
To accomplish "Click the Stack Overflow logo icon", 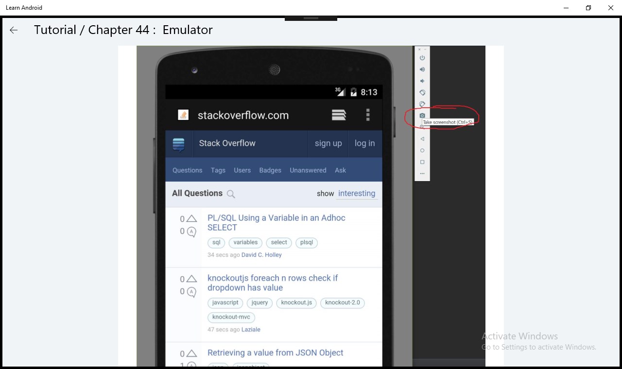I will 179,144.
